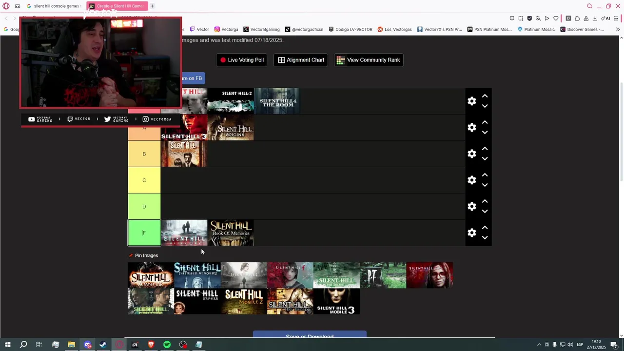Pick the Silent Hill Shattered Memories image
624x351 pixels.
pyautogui.click(x=197, y=275)
